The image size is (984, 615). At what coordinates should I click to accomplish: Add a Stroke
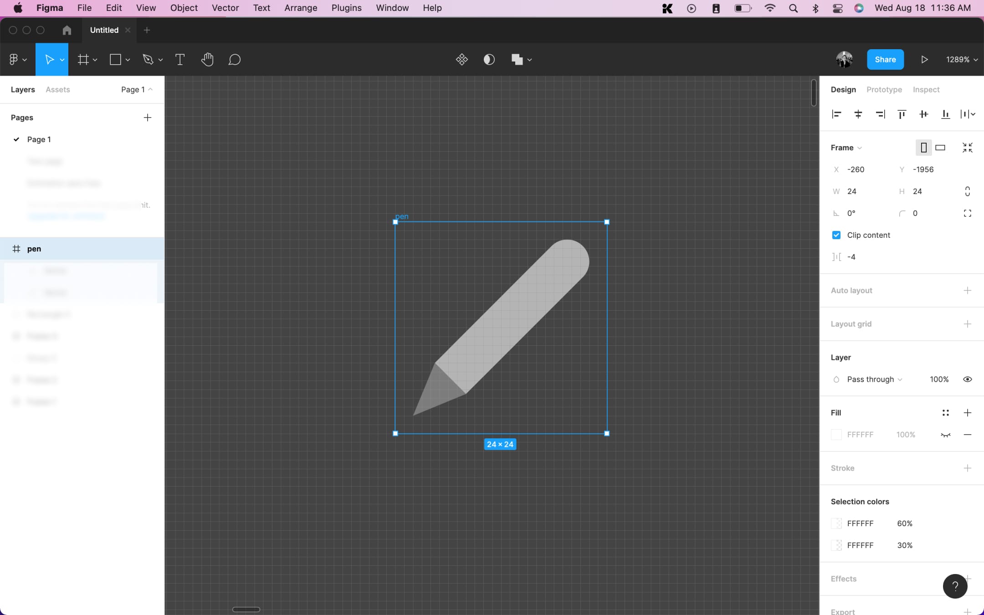[968, 468]
